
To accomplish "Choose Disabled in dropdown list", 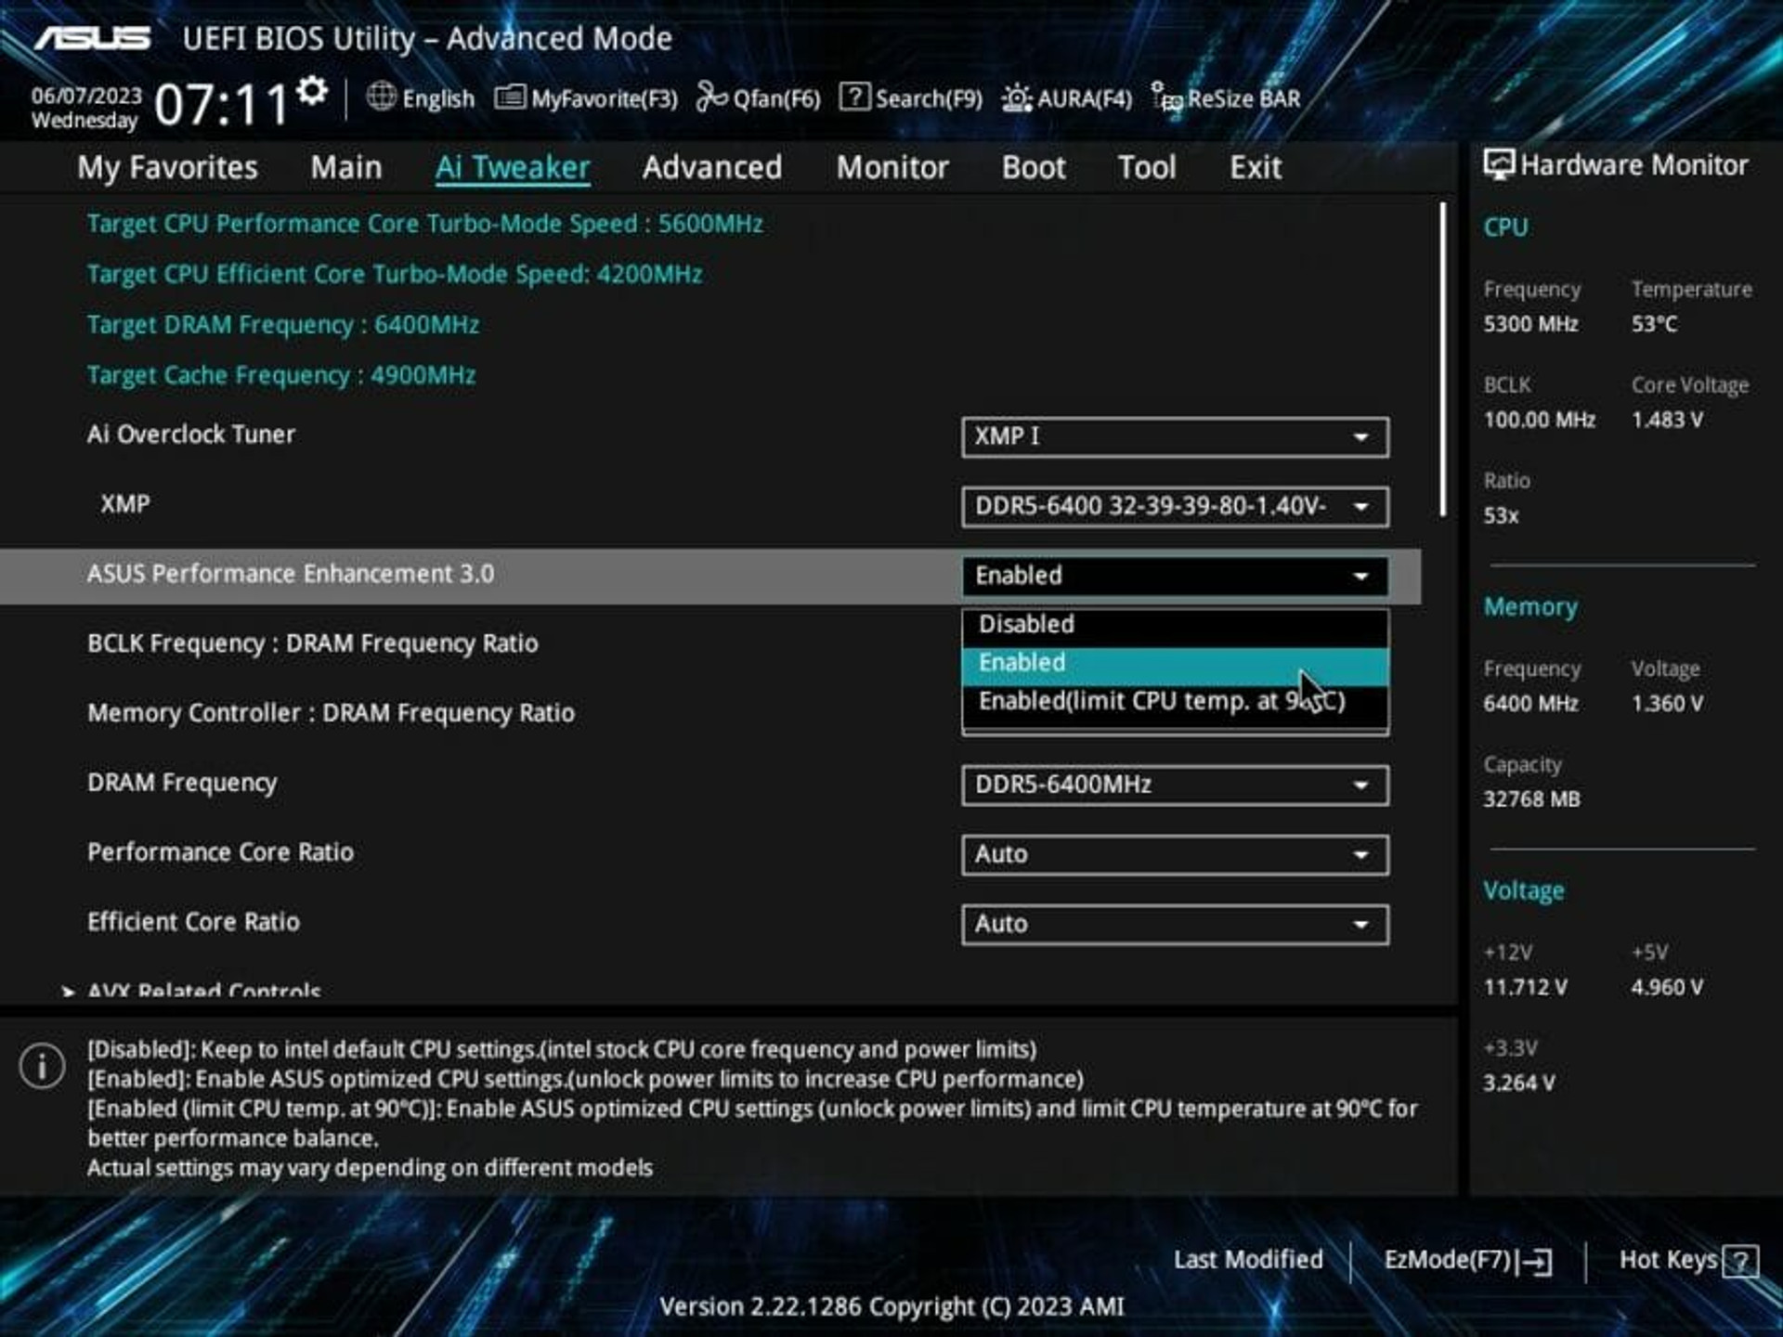I will 1176,625.
